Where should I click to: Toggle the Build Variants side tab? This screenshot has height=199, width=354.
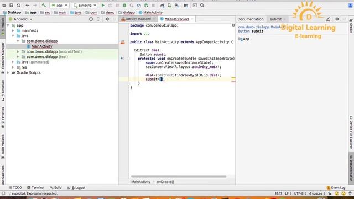coord(3,146)
